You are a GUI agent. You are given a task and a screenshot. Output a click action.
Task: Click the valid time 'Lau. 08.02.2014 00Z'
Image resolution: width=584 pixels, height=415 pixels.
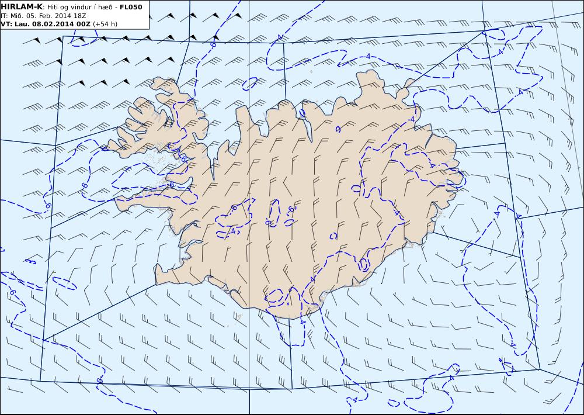(x=52, y=24)
